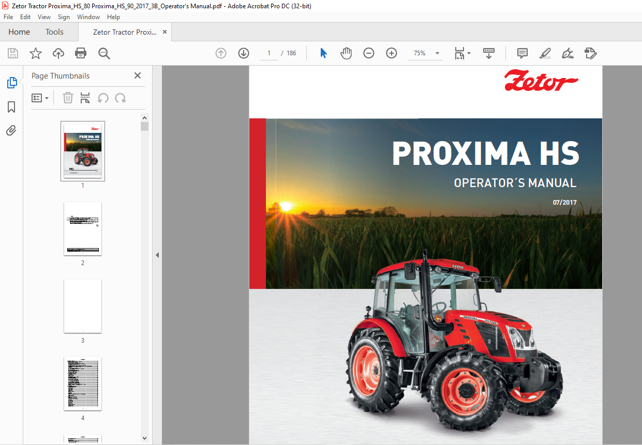Open the fit page options icon
The width and height of the screenshot is (642, 445).
point(462,53)
